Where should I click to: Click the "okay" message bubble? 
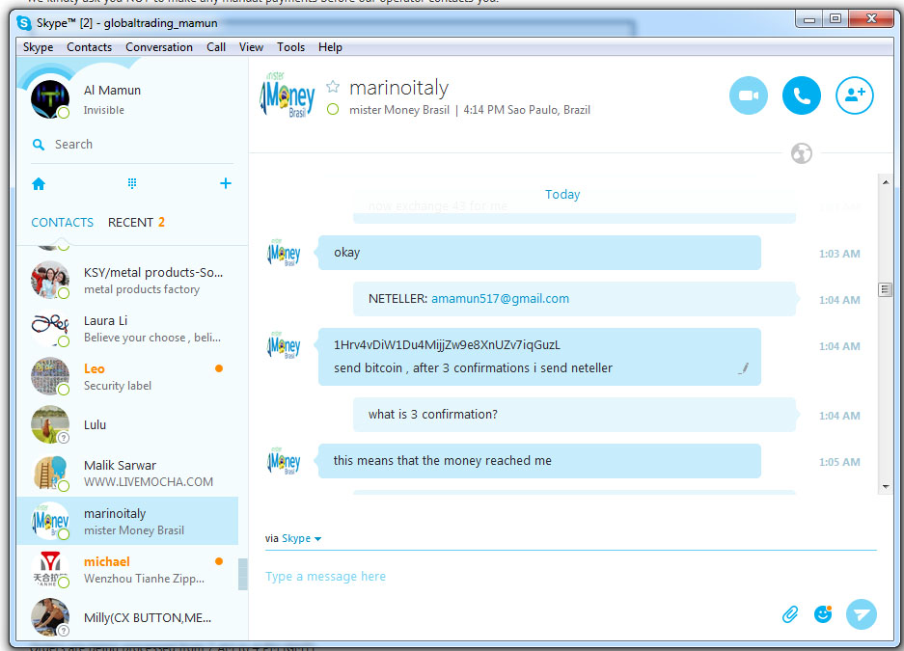(x=539, y=253)
